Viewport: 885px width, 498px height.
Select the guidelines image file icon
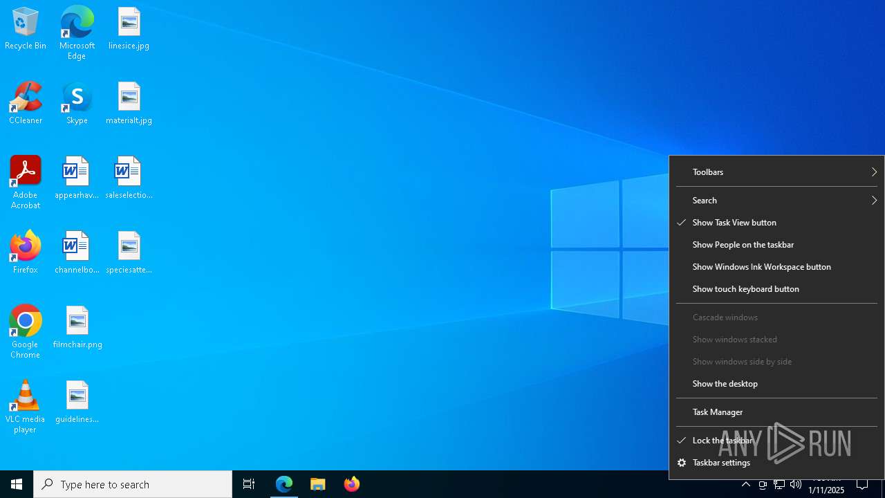click(x=77, y=403)
